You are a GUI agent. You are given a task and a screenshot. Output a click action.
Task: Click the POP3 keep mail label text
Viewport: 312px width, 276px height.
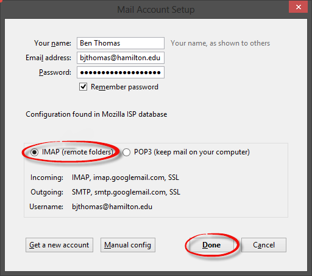click(192, 152)
